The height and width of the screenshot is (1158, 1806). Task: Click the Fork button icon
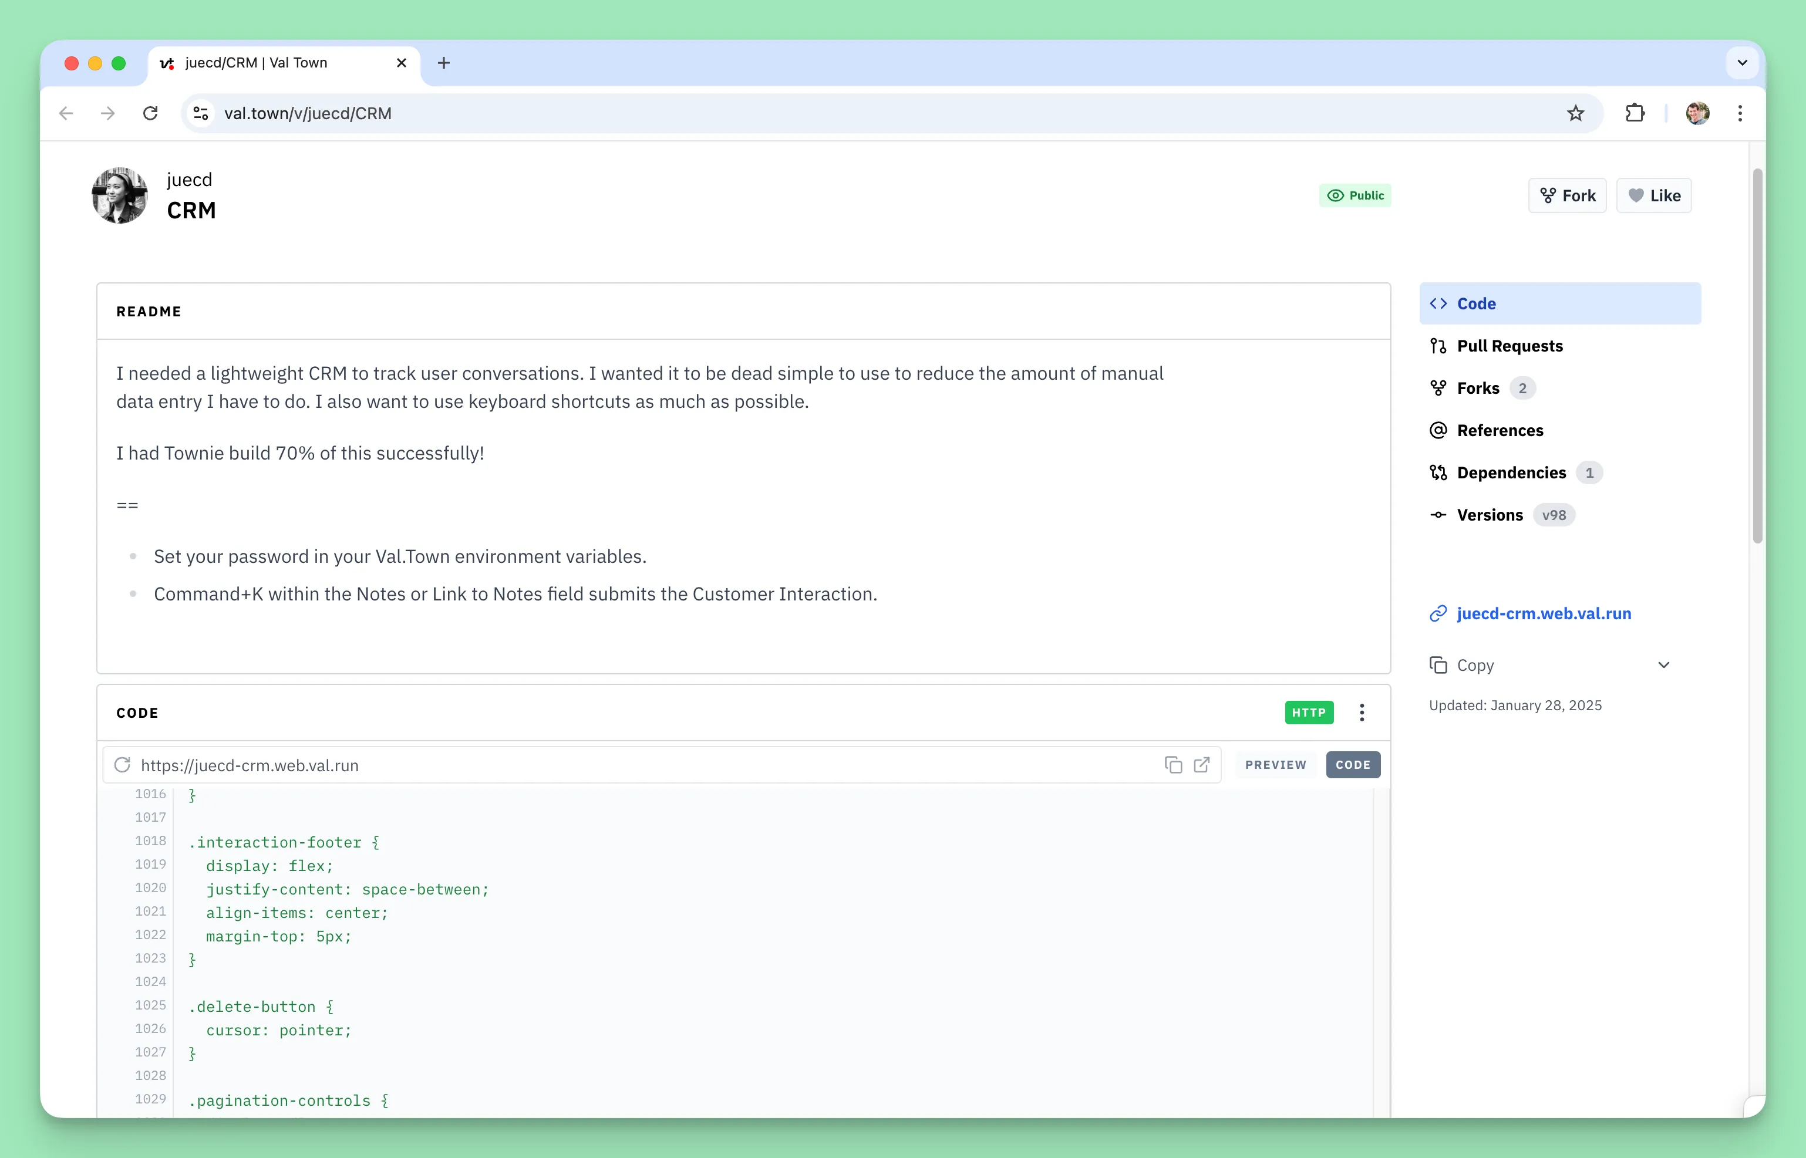[x=1549, y=195]
